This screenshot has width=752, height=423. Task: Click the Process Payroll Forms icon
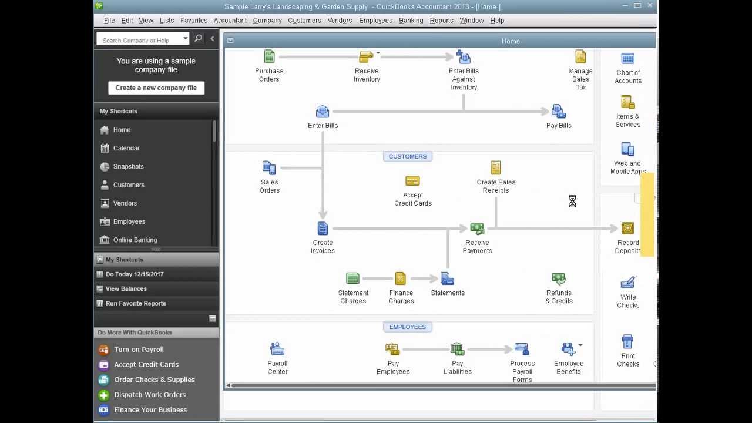coord(522,350)
